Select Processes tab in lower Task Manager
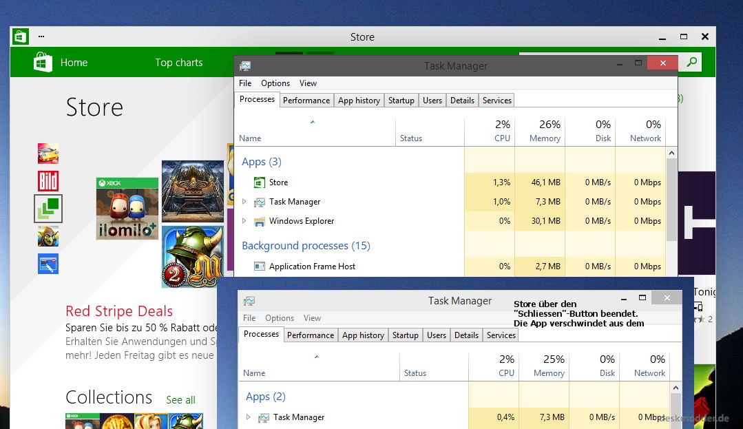The height and width of the screenshot is (429, 743). [261, 334]
